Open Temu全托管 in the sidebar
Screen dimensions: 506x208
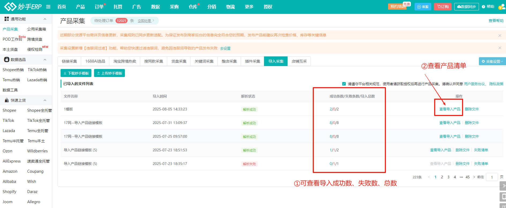[38, 131]
